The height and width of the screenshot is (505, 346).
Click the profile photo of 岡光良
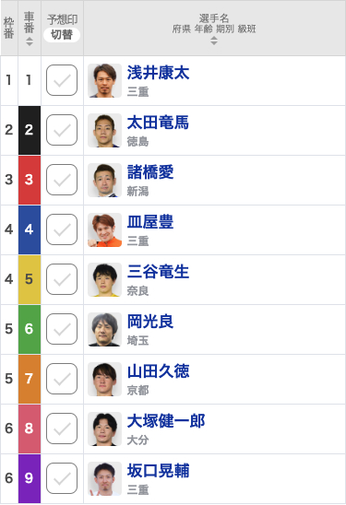coord(104,329)
